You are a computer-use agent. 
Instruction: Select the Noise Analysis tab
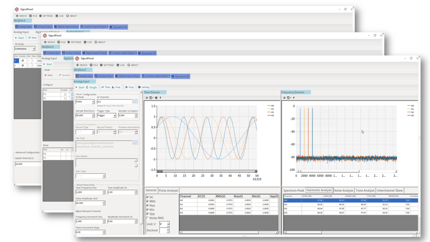coord(343,191)
